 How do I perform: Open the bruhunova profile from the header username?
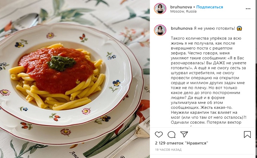pos(181,7)
